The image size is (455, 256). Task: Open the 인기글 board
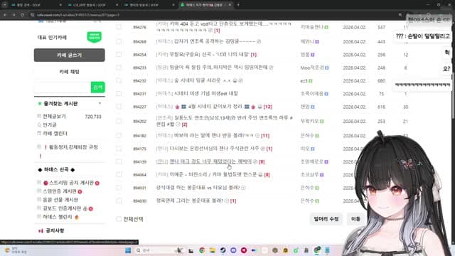coord(50,125)
